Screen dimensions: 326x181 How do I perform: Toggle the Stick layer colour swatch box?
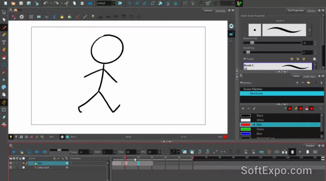pos(24,163)
